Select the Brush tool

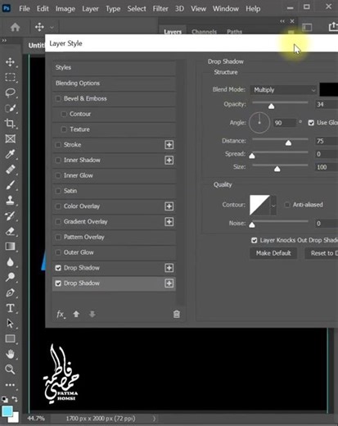10,185
